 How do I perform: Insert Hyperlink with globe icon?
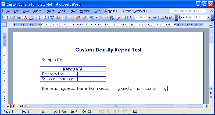111,17
